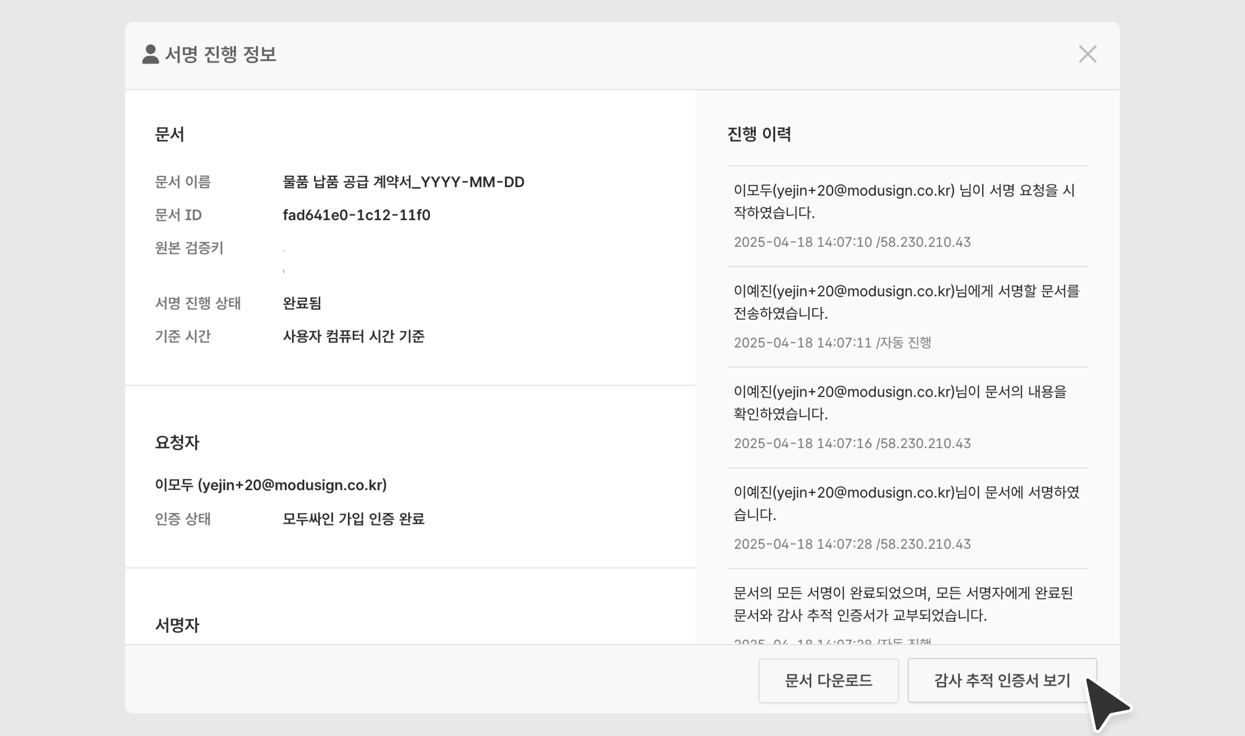Select history entry about 내용 확인

coord(900,403)
